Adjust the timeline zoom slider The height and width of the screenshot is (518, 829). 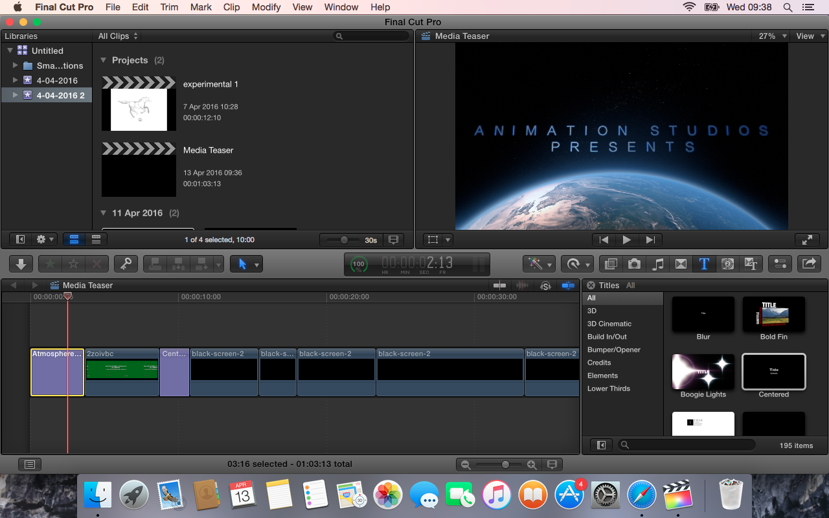coord(505,464)
